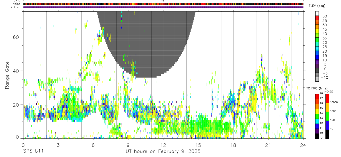Click ELEV scale label '−5'

325,73
